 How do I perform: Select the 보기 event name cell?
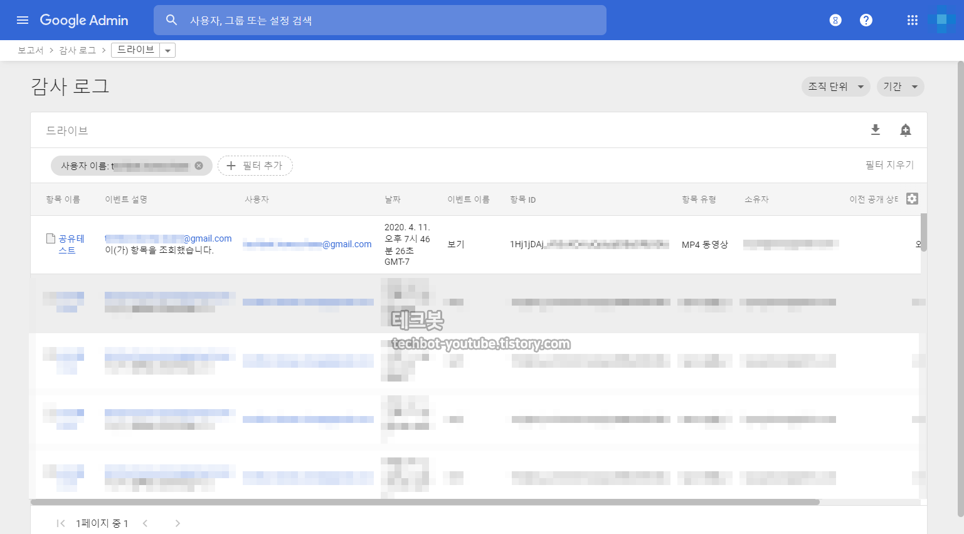coord(456,244)
